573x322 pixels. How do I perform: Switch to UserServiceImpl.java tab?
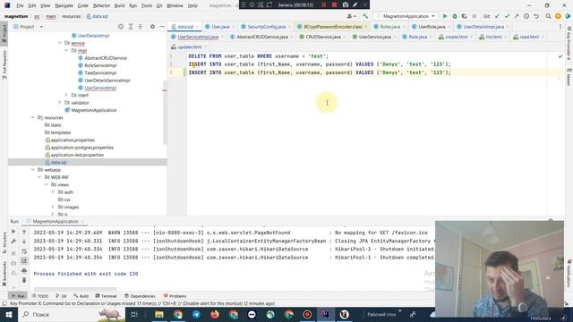(x=198, y=37)
